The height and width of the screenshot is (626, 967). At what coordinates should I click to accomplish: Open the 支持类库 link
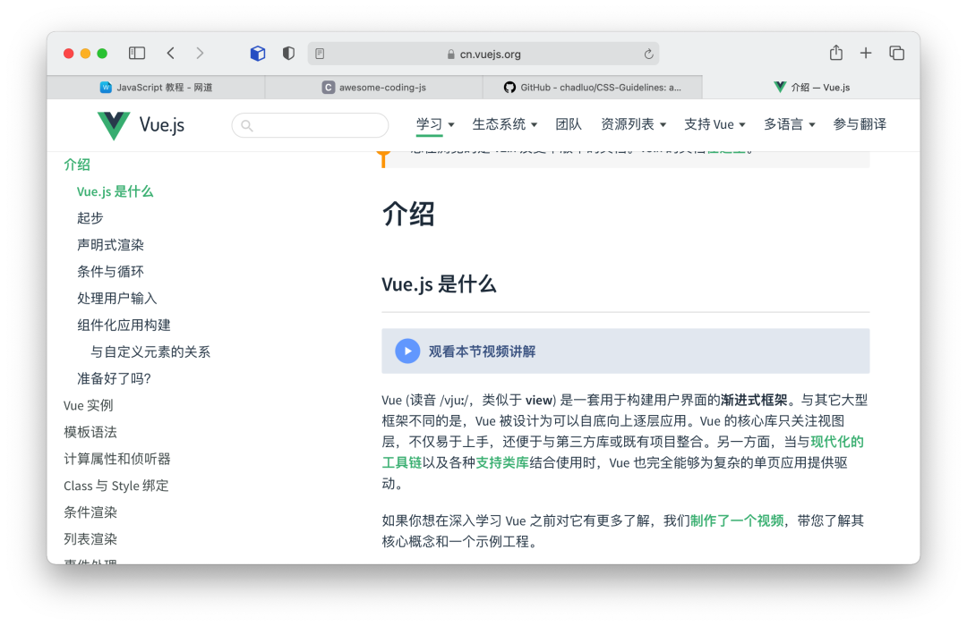502,462
